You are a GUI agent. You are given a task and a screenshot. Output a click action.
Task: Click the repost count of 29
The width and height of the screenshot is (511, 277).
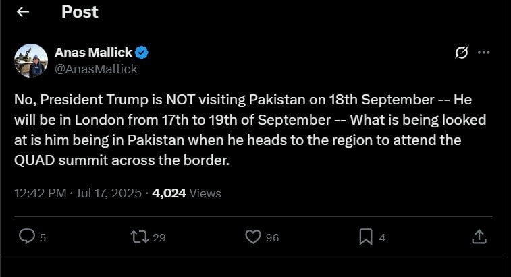tap(159, 237)
